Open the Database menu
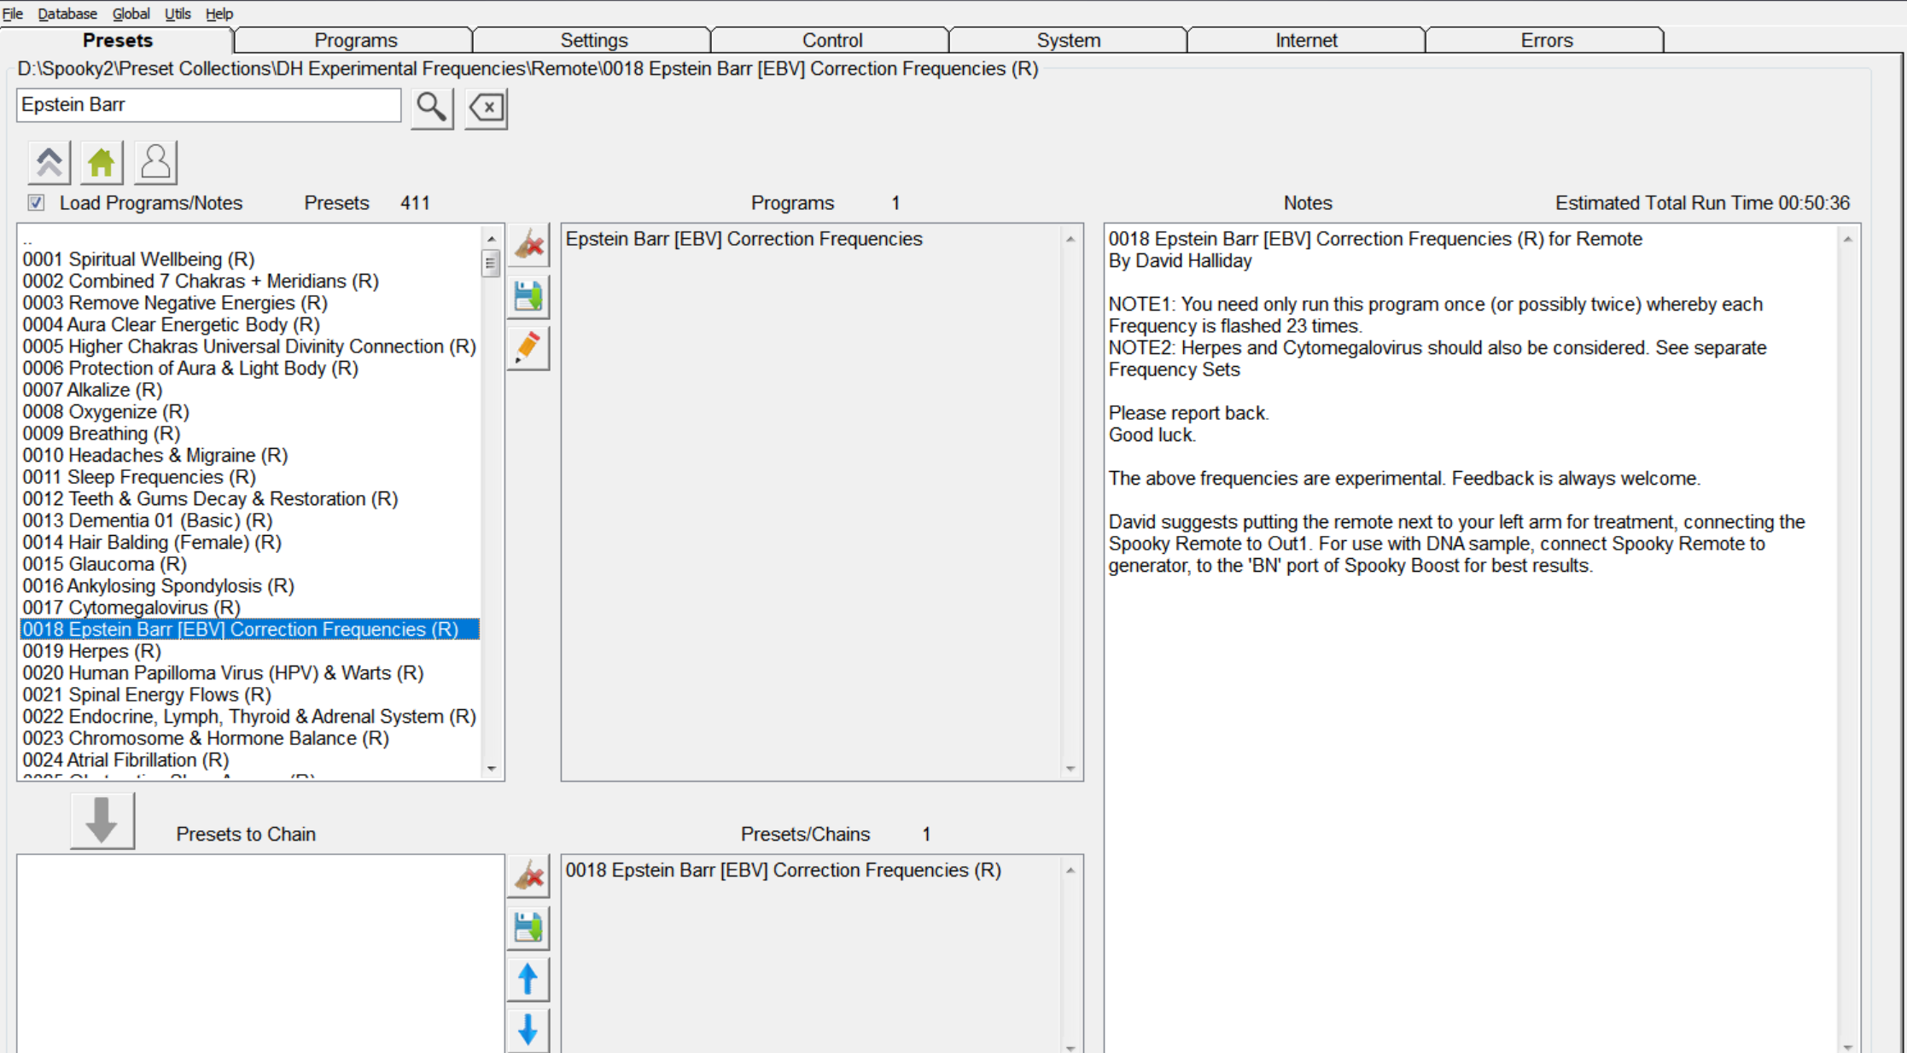 tap(67, 14)
